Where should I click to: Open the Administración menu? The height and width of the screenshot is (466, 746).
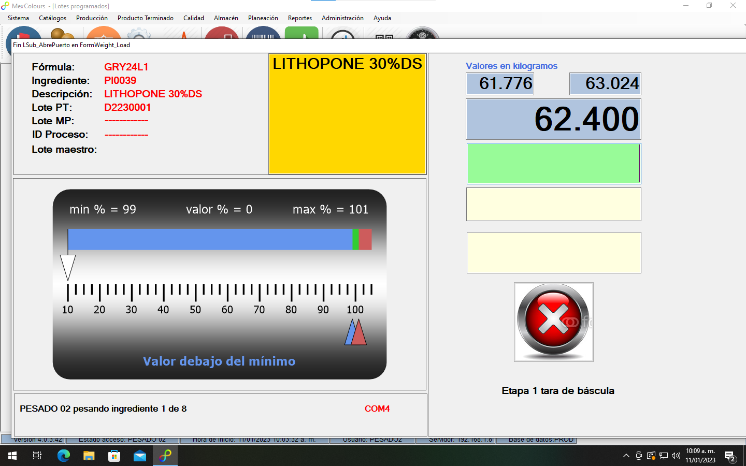pos(342,18)
